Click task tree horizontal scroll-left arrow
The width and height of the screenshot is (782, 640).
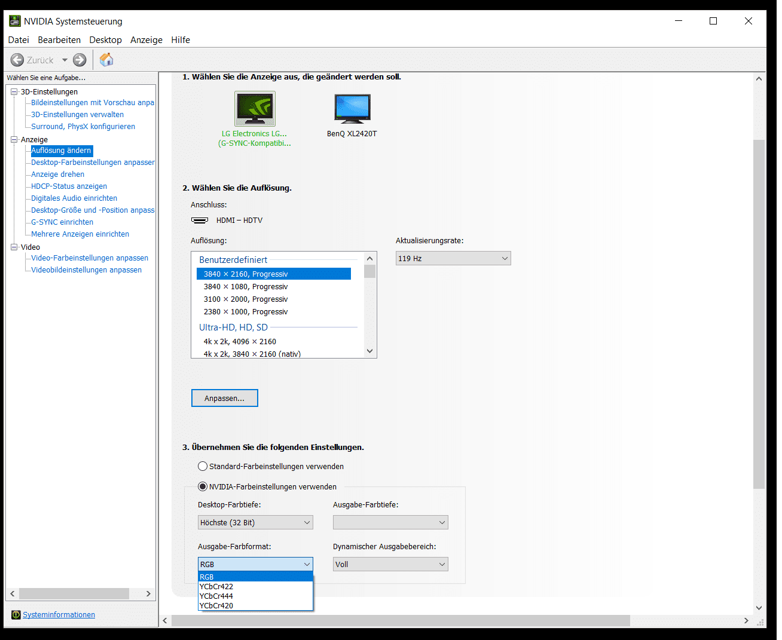click(13, 593)
